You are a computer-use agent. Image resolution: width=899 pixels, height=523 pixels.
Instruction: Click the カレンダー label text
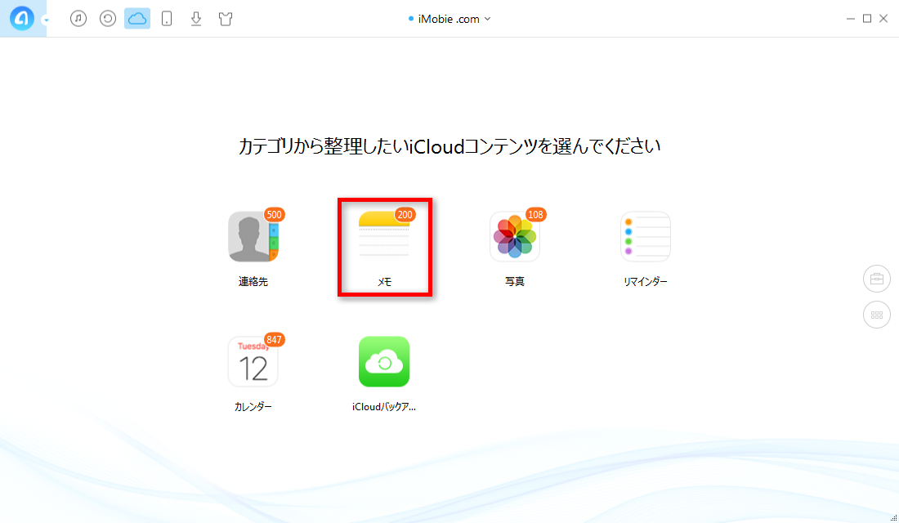[x=253, y=407]
